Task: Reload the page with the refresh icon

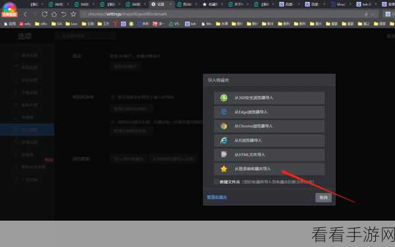Action: pyautogui.click(x=45, y=14)
